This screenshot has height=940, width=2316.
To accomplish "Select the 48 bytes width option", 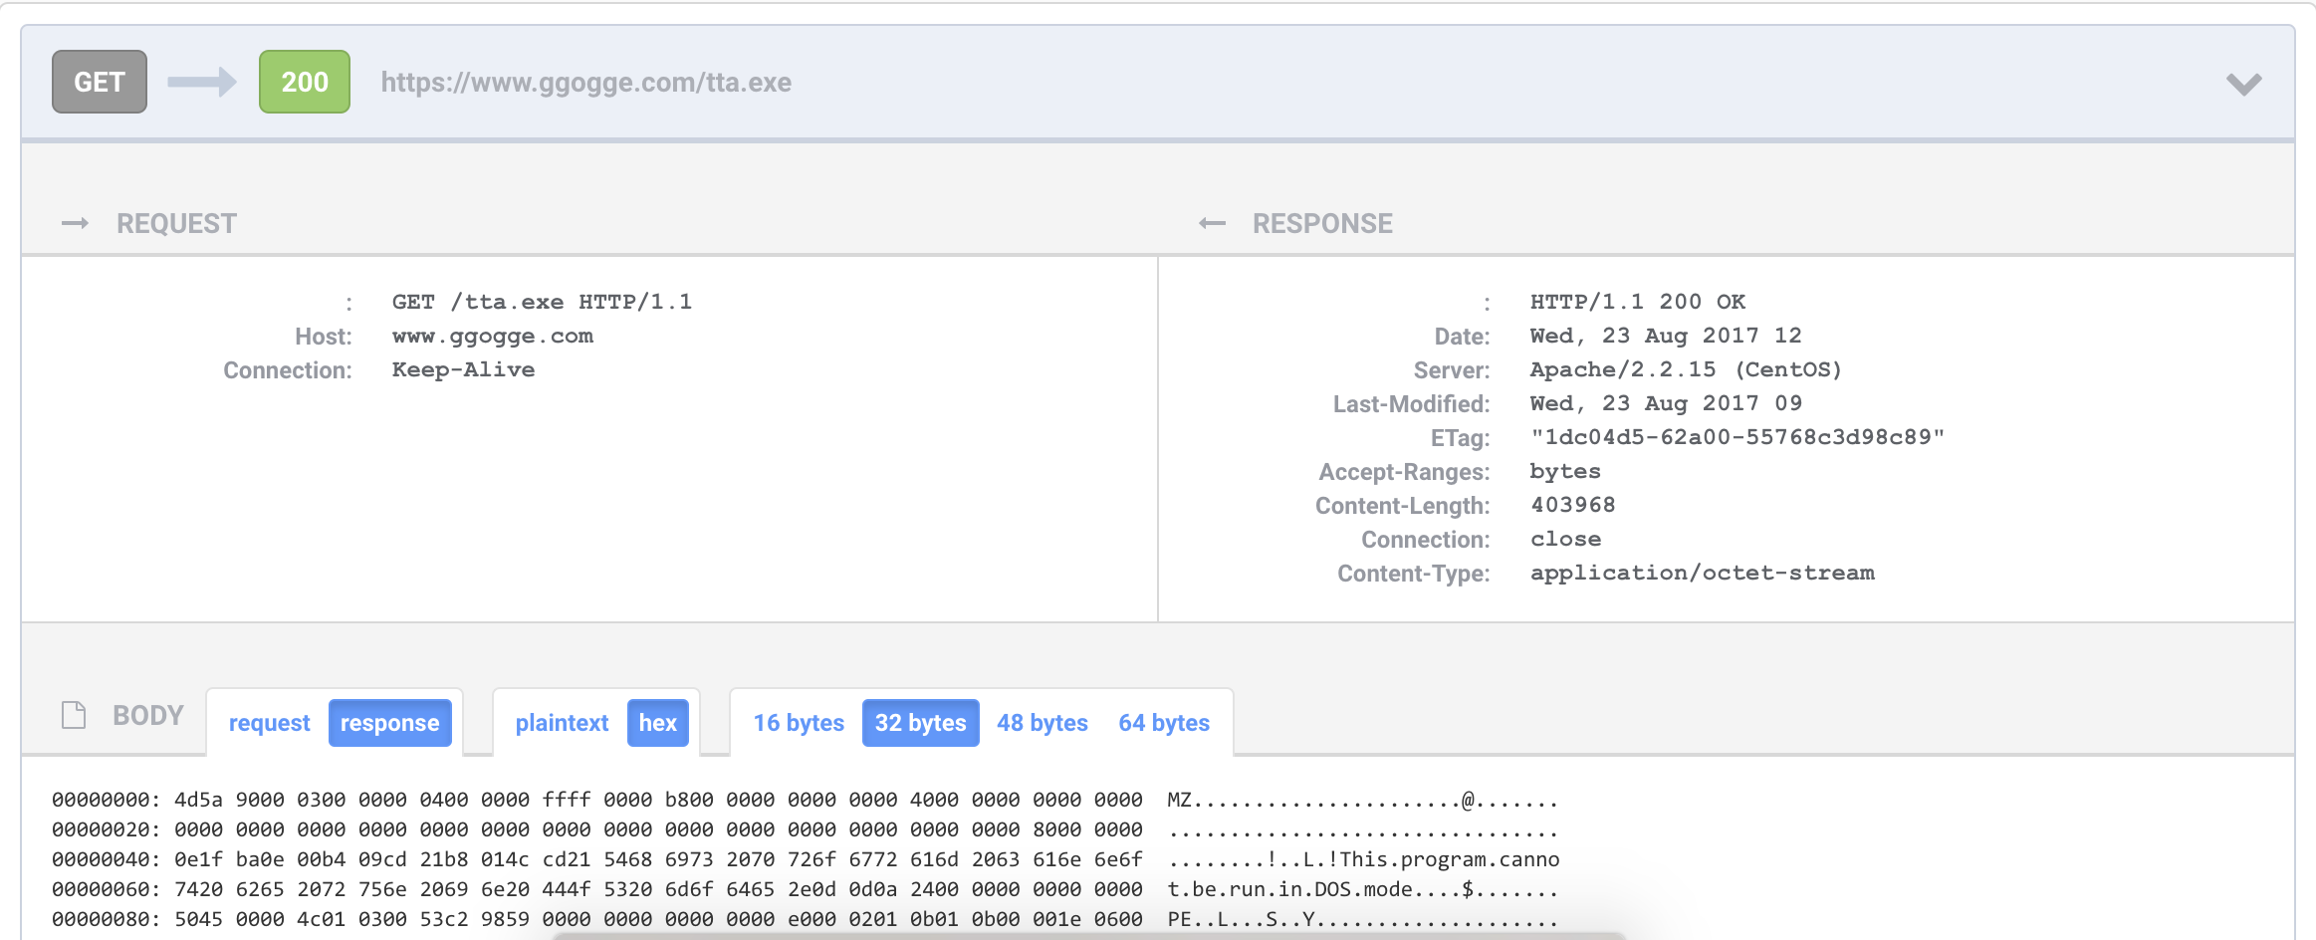I will coord(1042,723).
